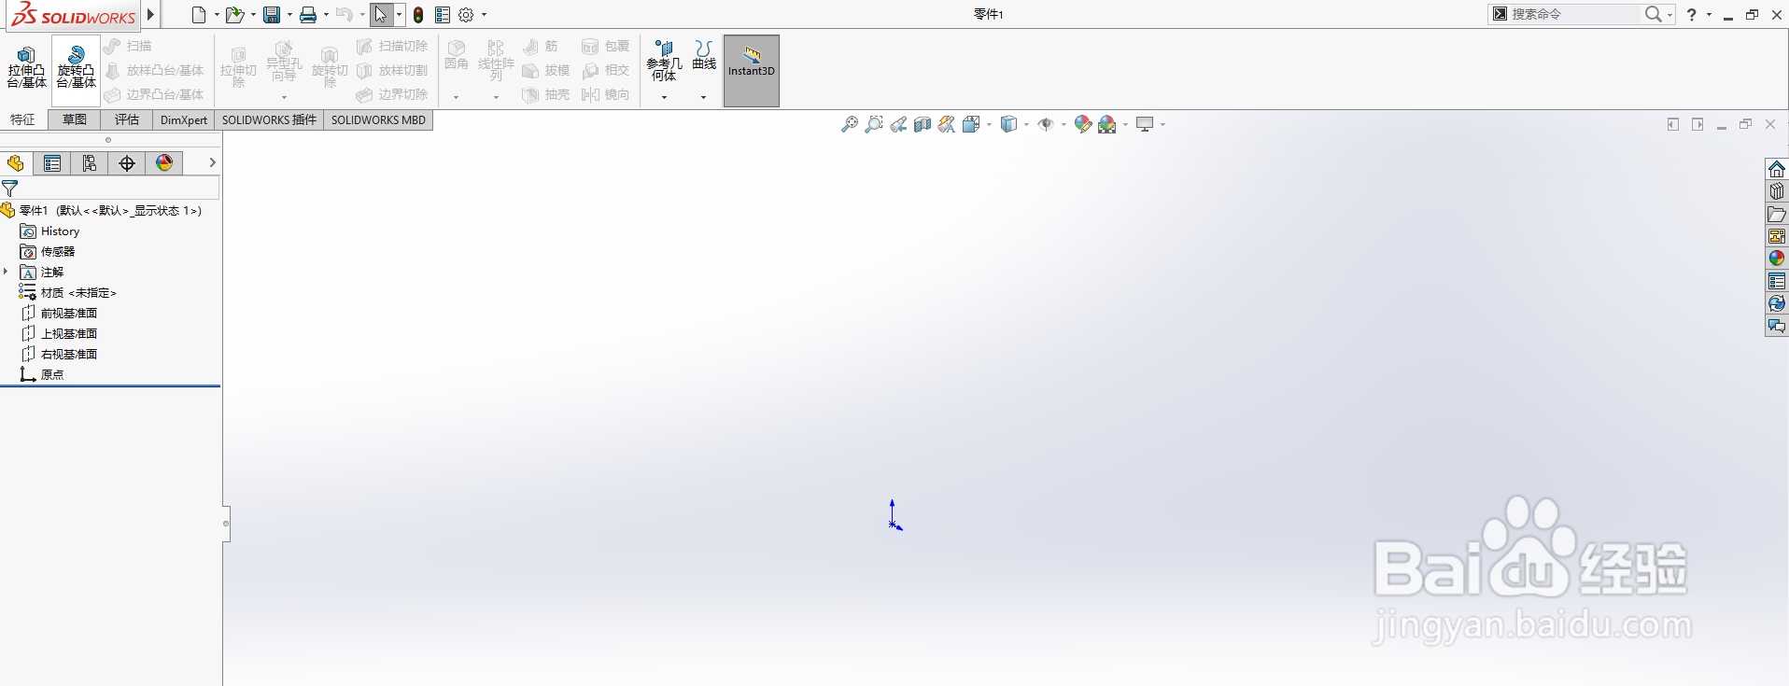Select the FeatureManager design tree tab
1789x686 pixels.
(16, 163)
